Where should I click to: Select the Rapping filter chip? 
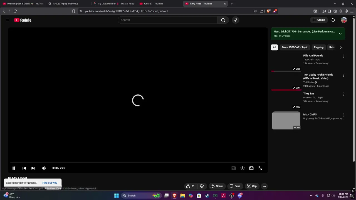319,47
